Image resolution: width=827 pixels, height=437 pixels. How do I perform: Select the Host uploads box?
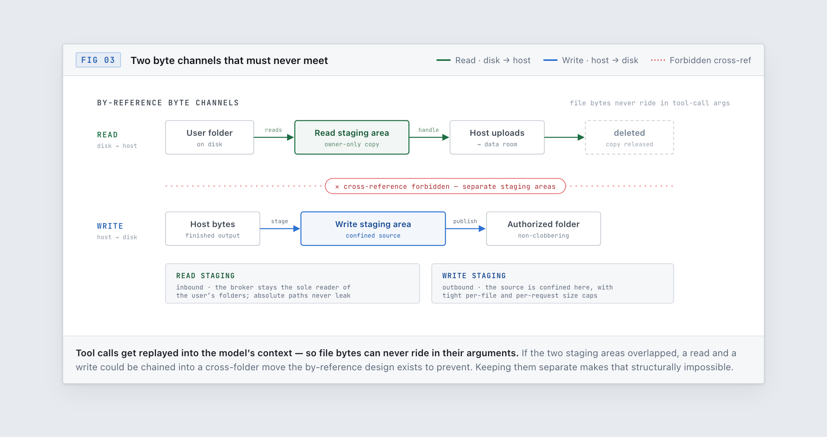[497, 137]
